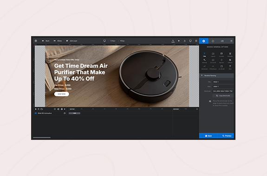Save the module with Save button

click(x=208, y=136)
